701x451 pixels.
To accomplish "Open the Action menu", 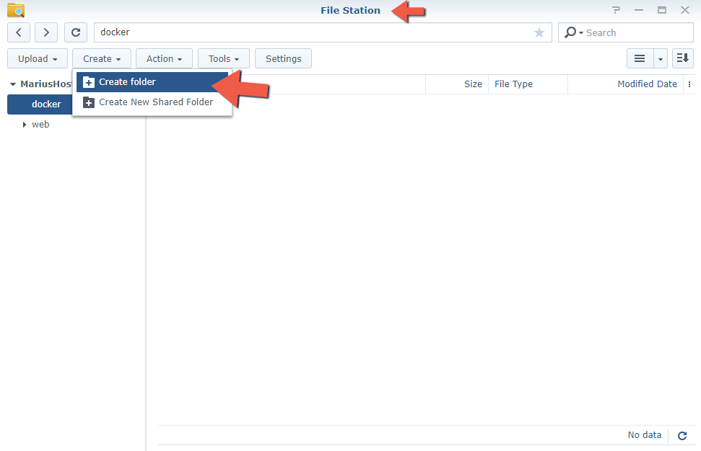I will tap(163, 58).
